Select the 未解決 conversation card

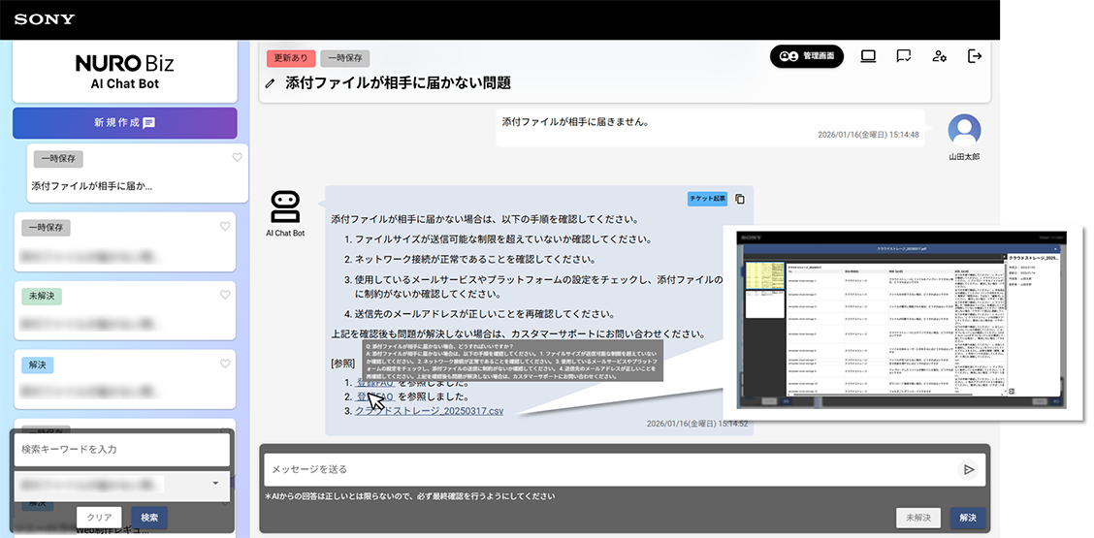(x=125, y=310)
